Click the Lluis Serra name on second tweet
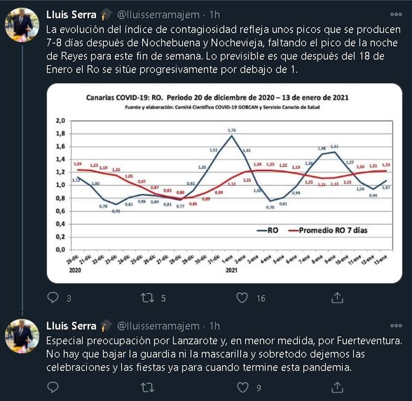This screenshot has width=412, height=401. click(x=71, y=326)
